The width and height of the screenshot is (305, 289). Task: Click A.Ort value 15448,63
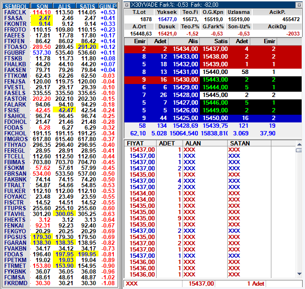141,34
